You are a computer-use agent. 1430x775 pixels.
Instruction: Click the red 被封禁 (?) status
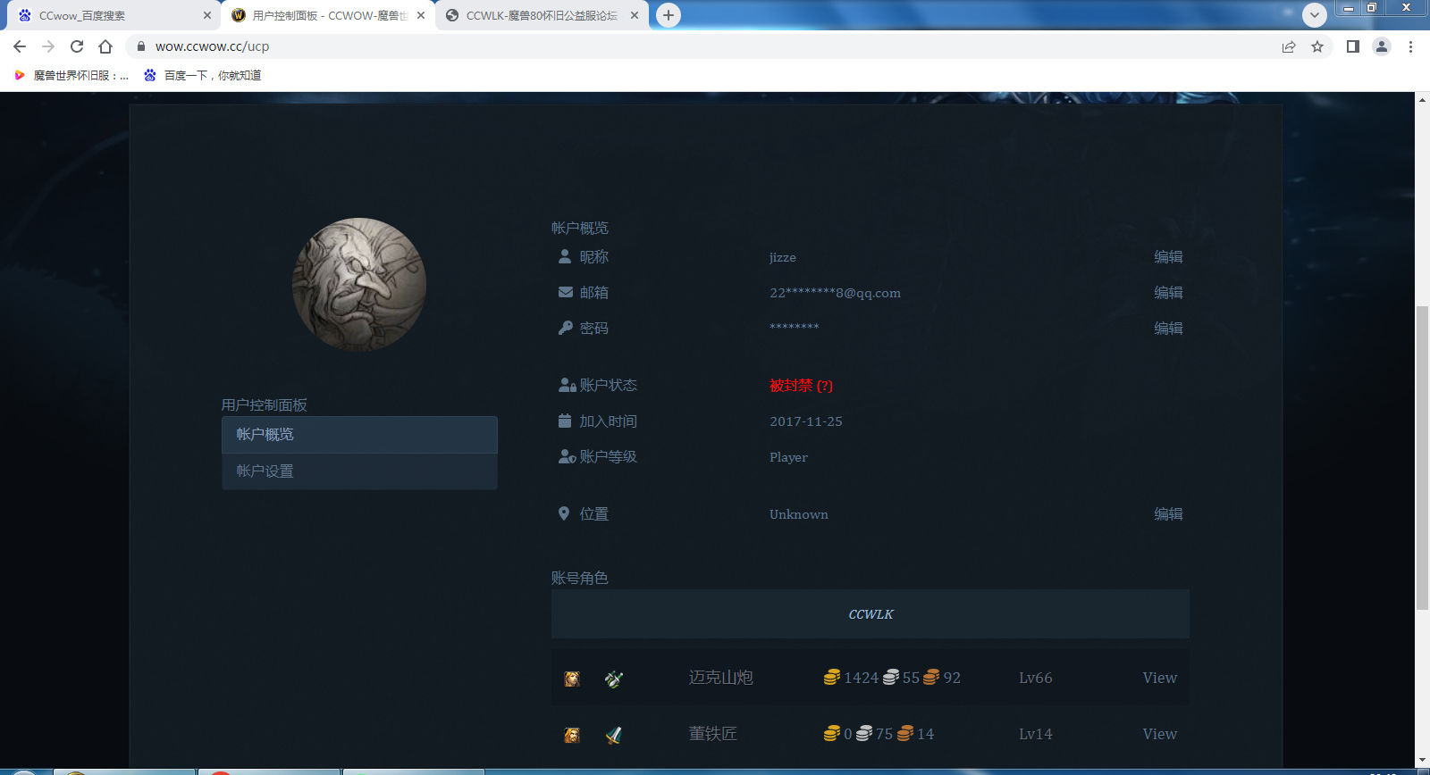(801, 386)
